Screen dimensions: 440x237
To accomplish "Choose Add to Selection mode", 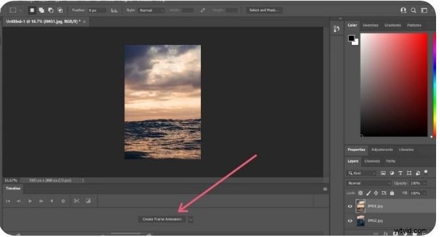I will (42, 10).
